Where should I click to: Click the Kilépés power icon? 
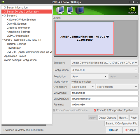(x=126, y=130)
